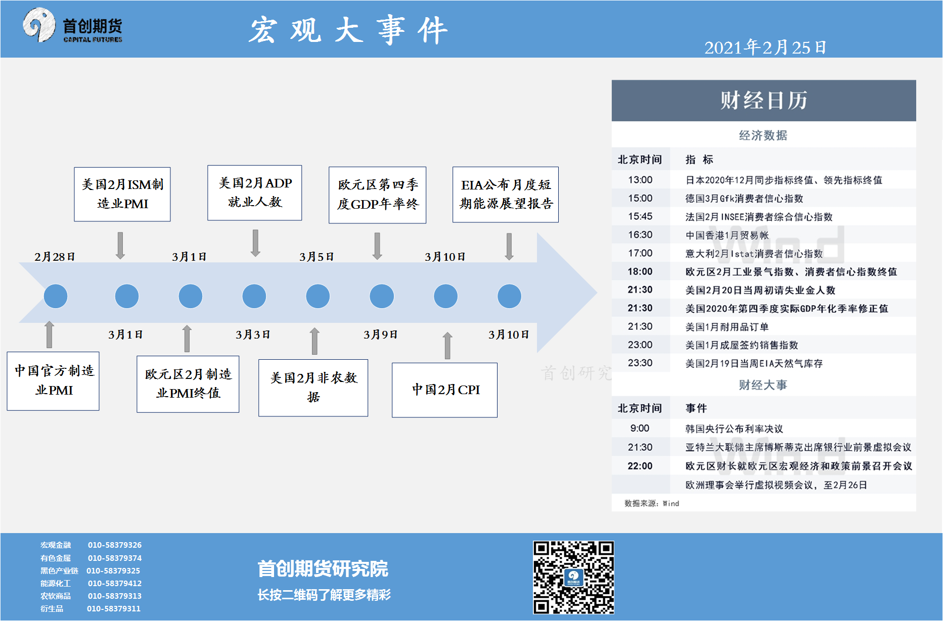Click the 财经日历 panel header

(x=764, y=101)
